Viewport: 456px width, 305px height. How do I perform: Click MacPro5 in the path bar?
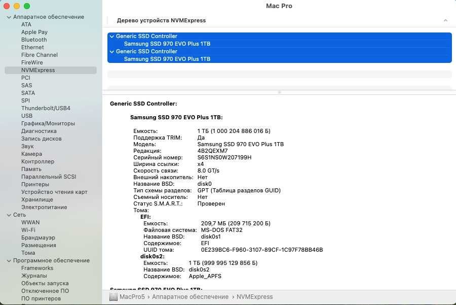tap(132, 297)
